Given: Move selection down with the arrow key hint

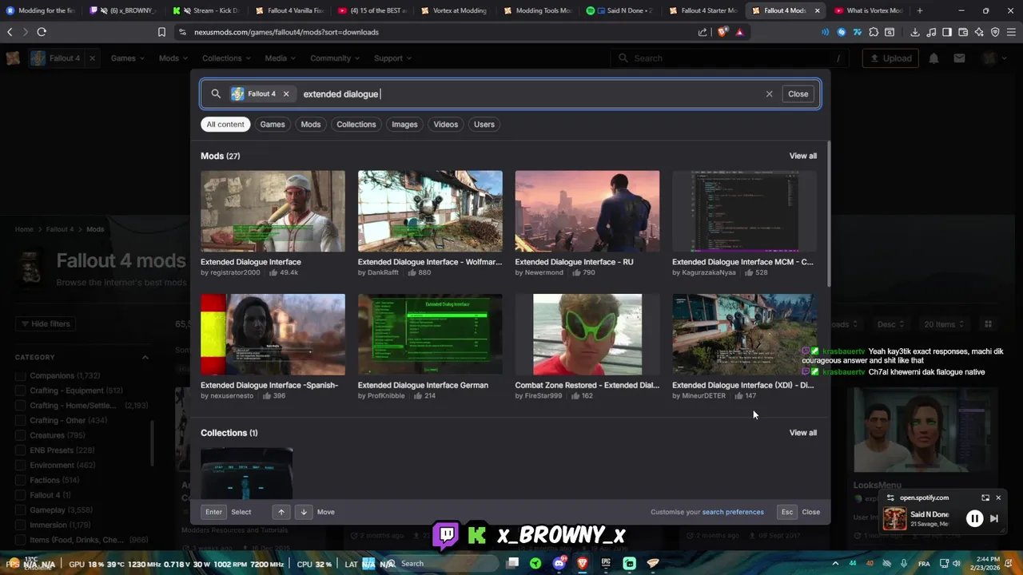Looking at the screenshot, I should (303, 512).
